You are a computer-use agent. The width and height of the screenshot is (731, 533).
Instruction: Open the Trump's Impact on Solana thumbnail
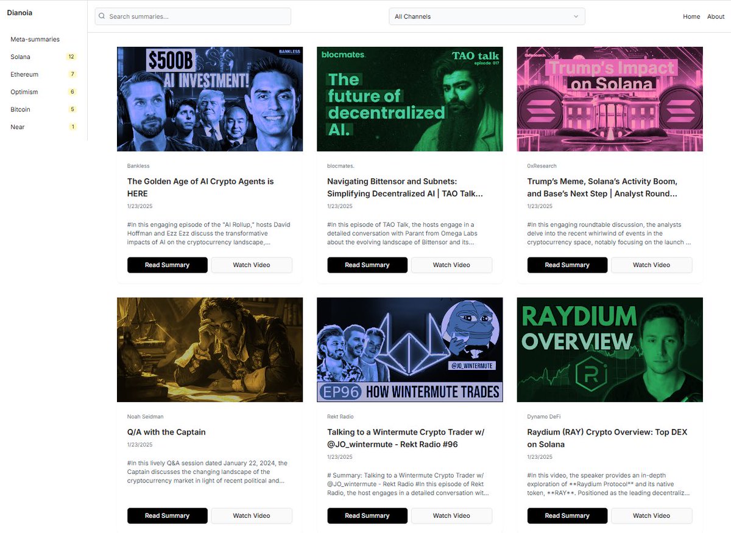tap(610, 99)
